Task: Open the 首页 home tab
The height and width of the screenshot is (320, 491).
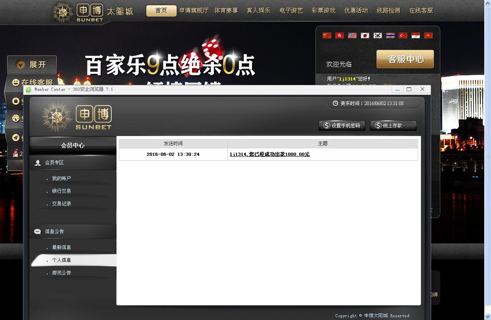Action: pos(161,11)
